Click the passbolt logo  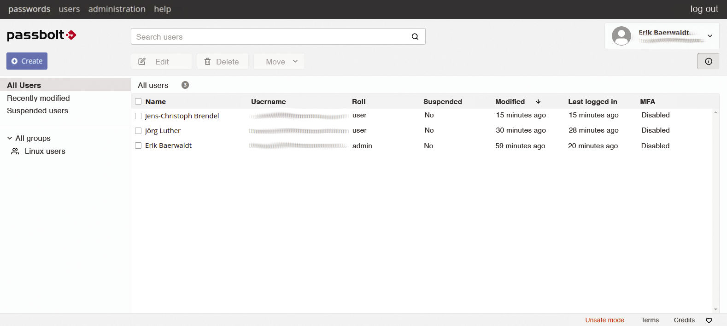41,35
